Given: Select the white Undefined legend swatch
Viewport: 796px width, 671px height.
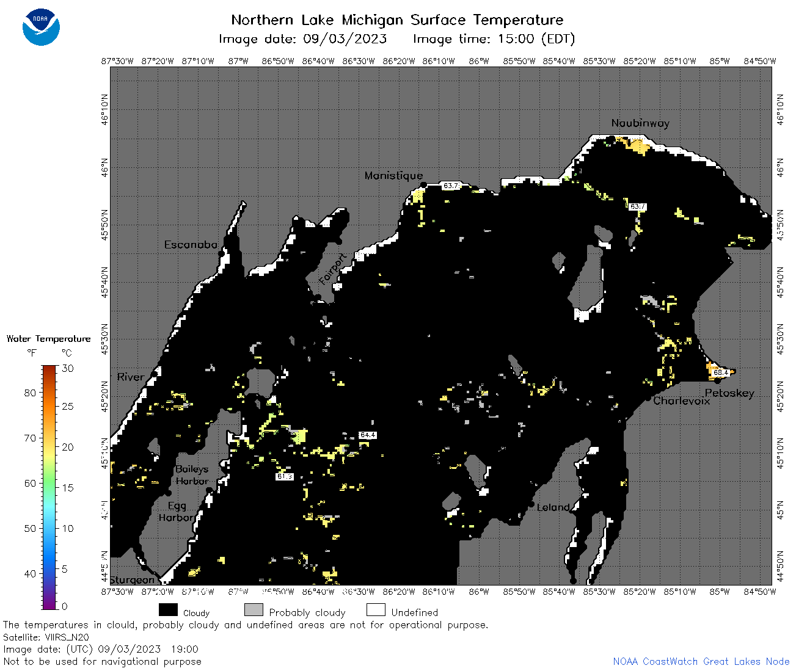Looking at the screenshot, I should click(376, 610).
